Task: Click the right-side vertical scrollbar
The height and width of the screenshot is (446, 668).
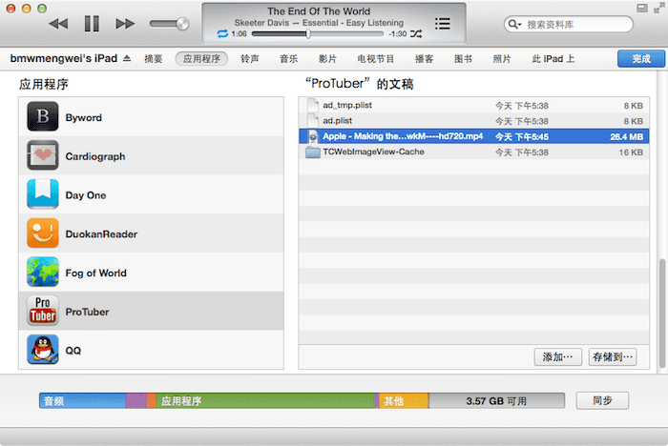Action: 662,314
